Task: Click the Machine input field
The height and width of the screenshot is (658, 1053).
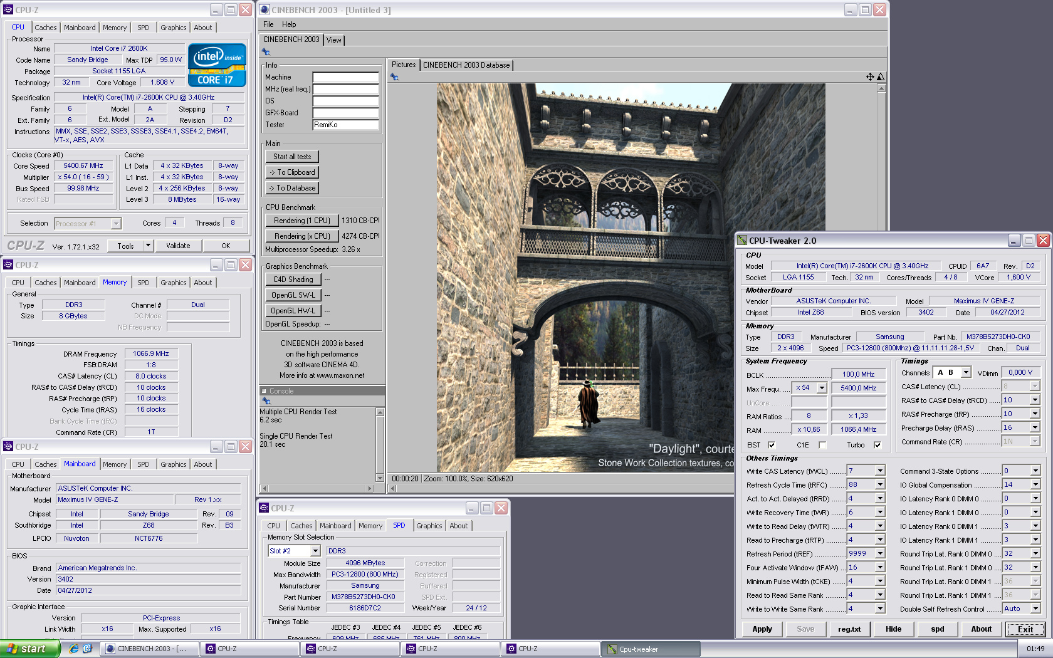Action: (x=346, y=77)
